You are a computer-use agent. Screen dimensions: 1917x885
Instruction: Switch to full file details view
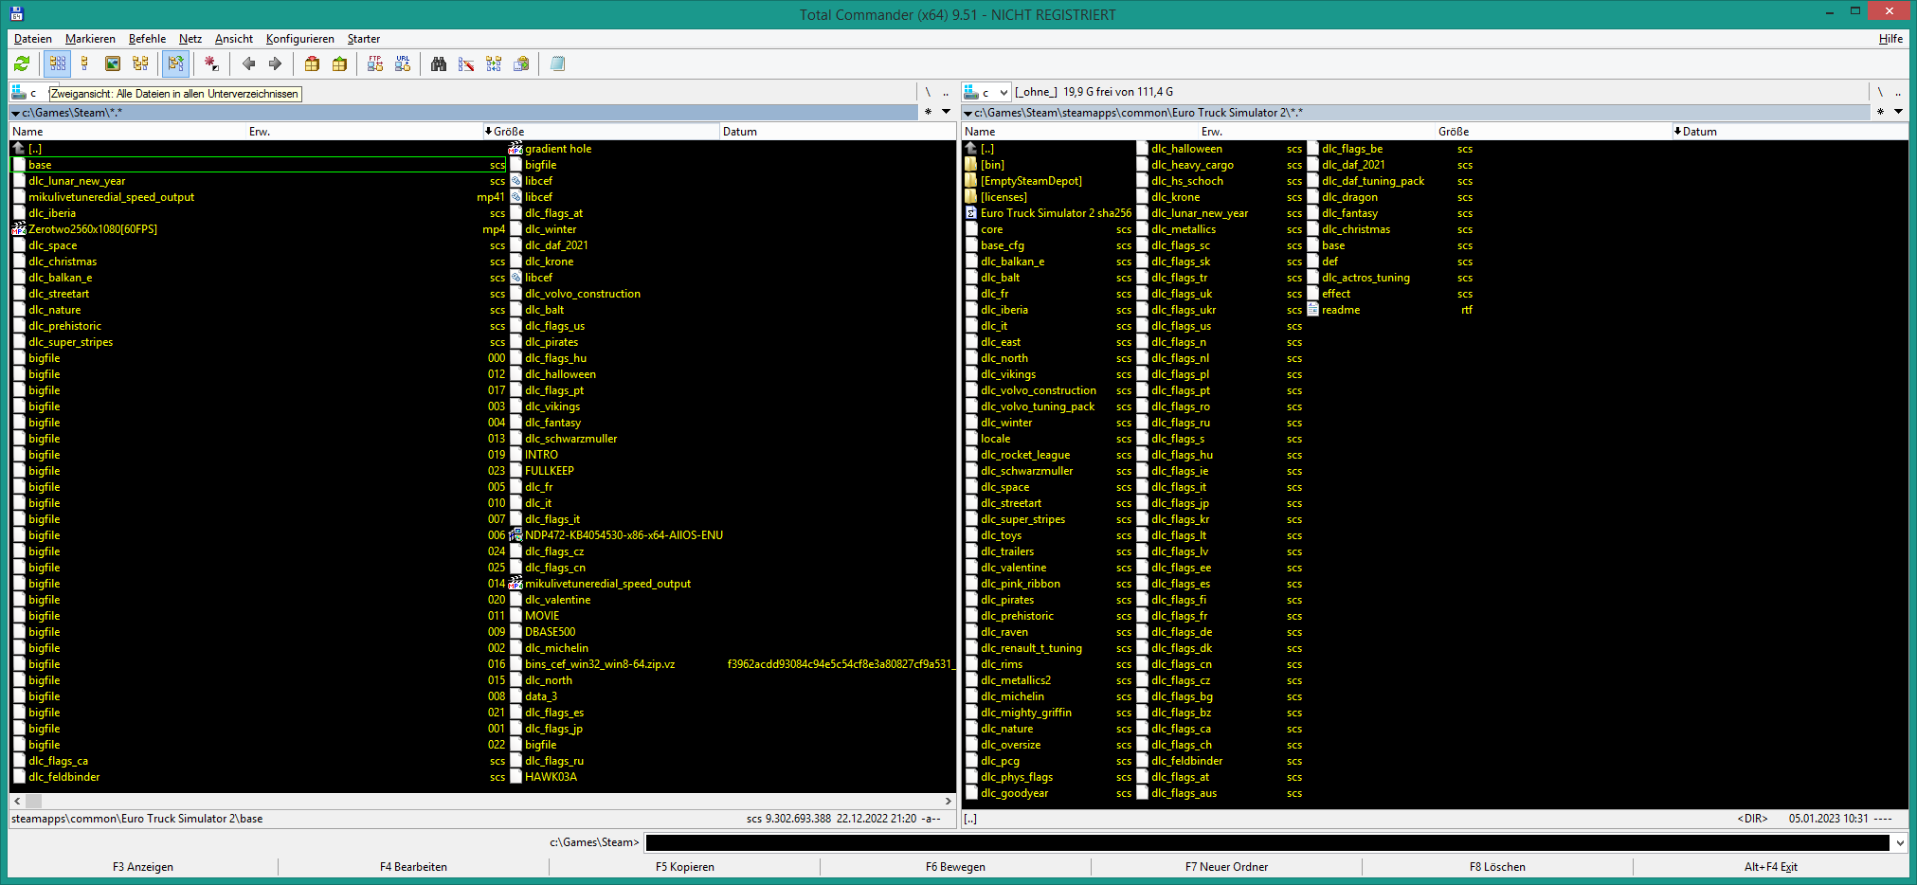85,63
